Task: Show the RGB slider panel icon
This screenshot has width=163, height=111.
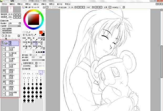Action: (26, 7)
